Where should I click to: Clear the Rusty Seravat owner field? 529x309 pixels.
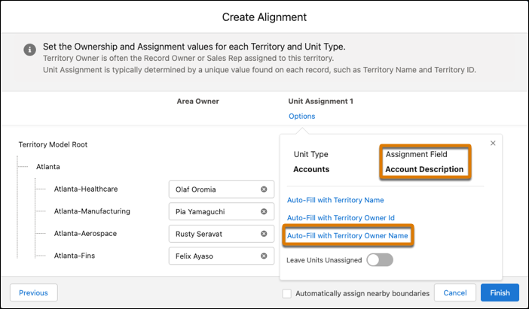(x=264, y=234)
